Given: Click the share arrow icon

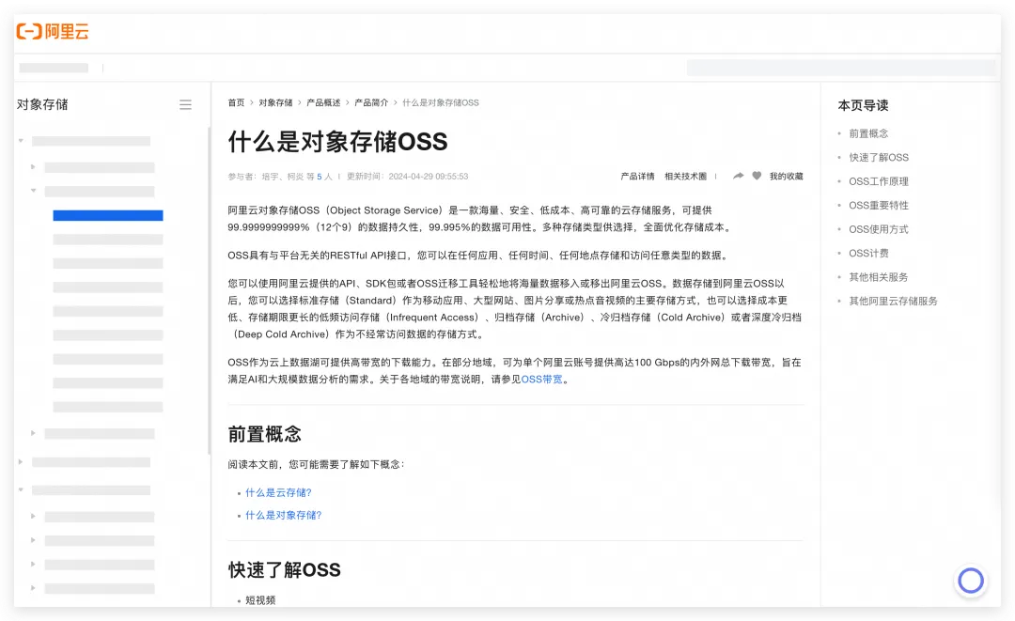Looking at the screenshot, I should 738,176.
